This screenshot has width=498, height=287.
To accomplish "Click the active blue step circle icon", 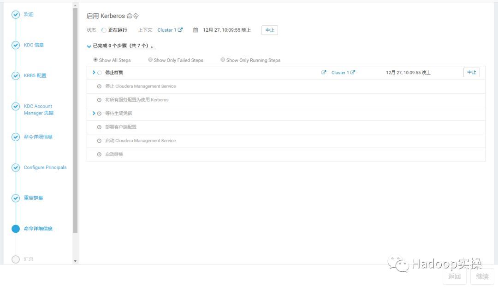I will 16,229.
